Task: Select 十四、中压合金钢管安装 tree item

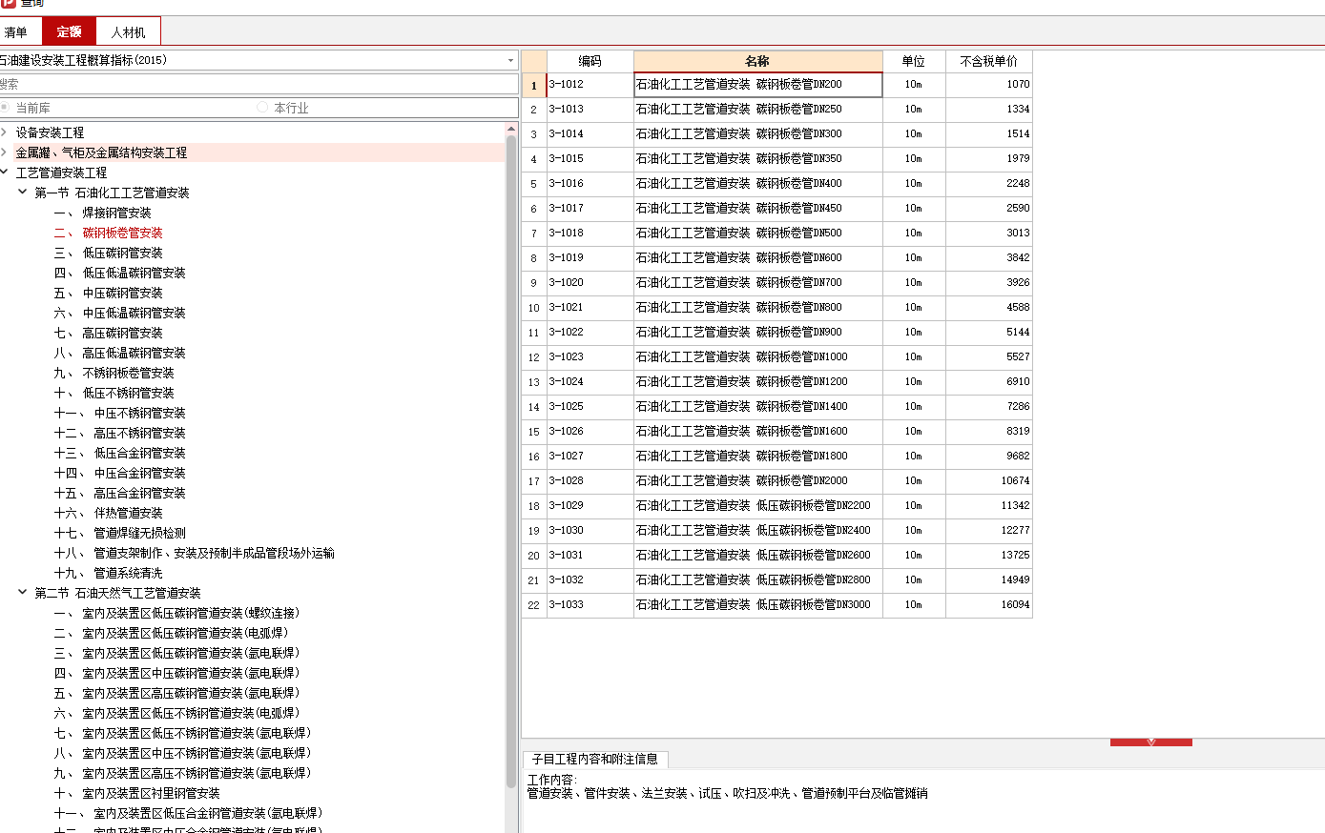Action: (119, 473)
